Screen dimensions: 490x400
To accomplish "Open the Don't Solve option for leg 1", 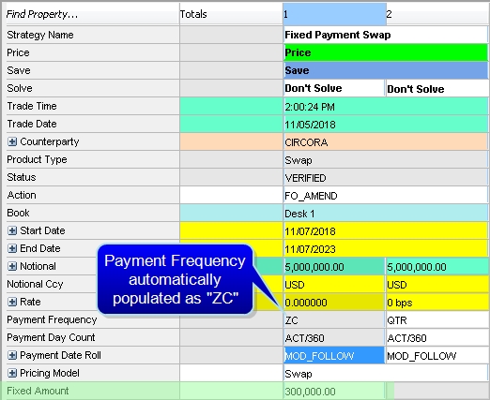I will click(x=334, y=88).
